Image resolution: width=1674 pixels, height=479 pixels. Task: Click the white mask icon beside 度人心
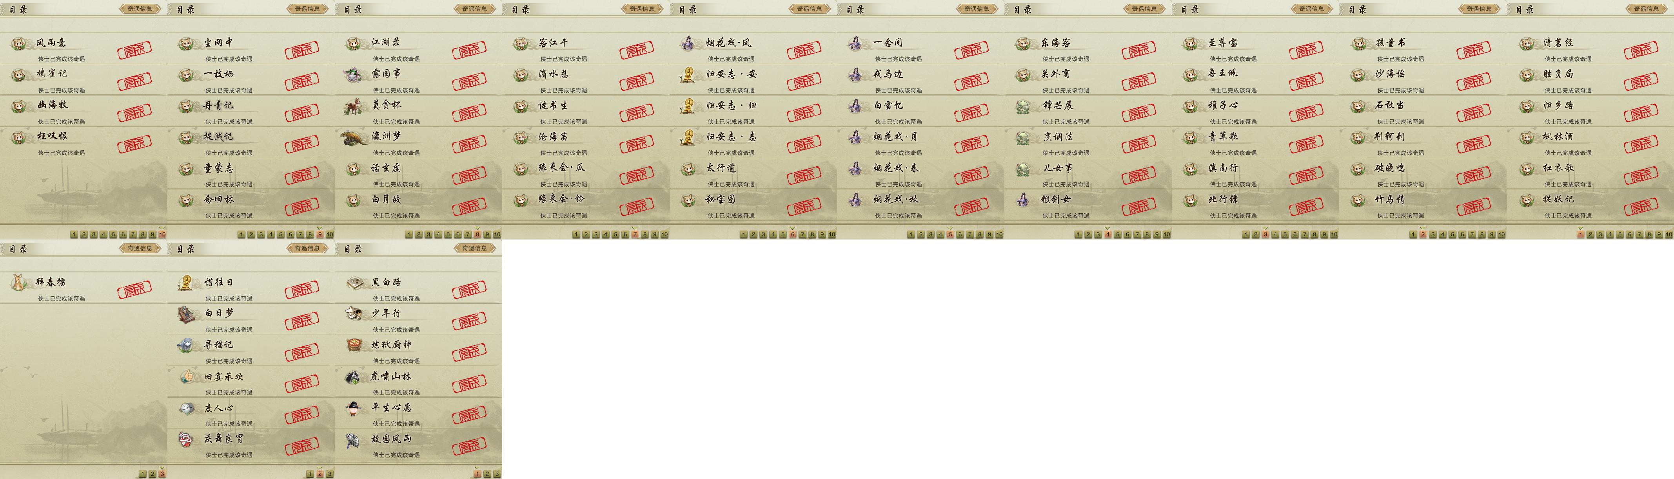coord(187,408)
